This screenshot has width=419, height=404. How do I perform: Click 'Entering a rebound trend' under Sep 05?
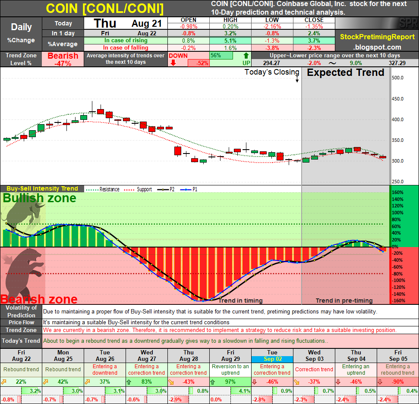pos(397,370)
